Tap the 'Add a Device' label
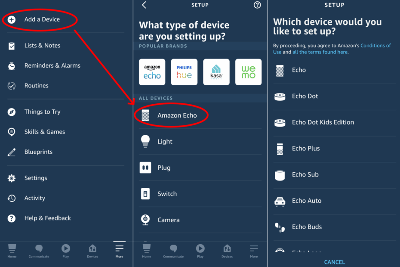Viewport: 400px width, 267px height. (42, 19)
